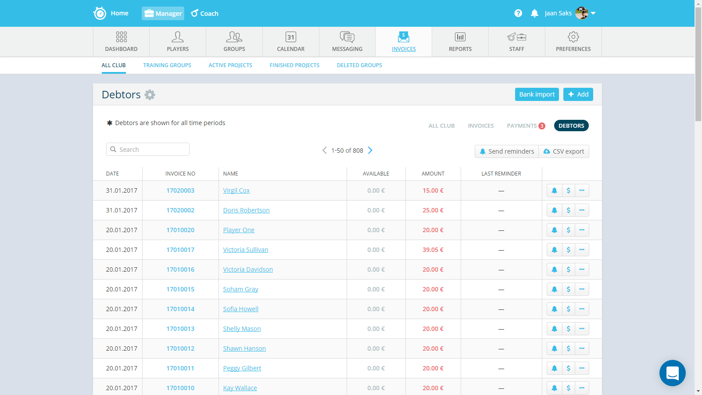Open the Calendar section
Viewport: 702px width, 395px height.
290,42
